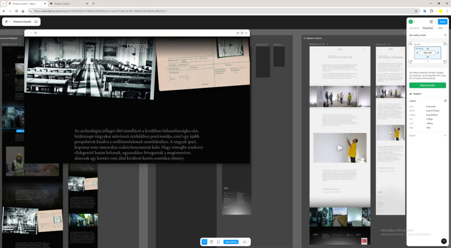Toggle the left sidebar panel
Image resolution: width=451 pixels, height=248 pixels.
36,22
